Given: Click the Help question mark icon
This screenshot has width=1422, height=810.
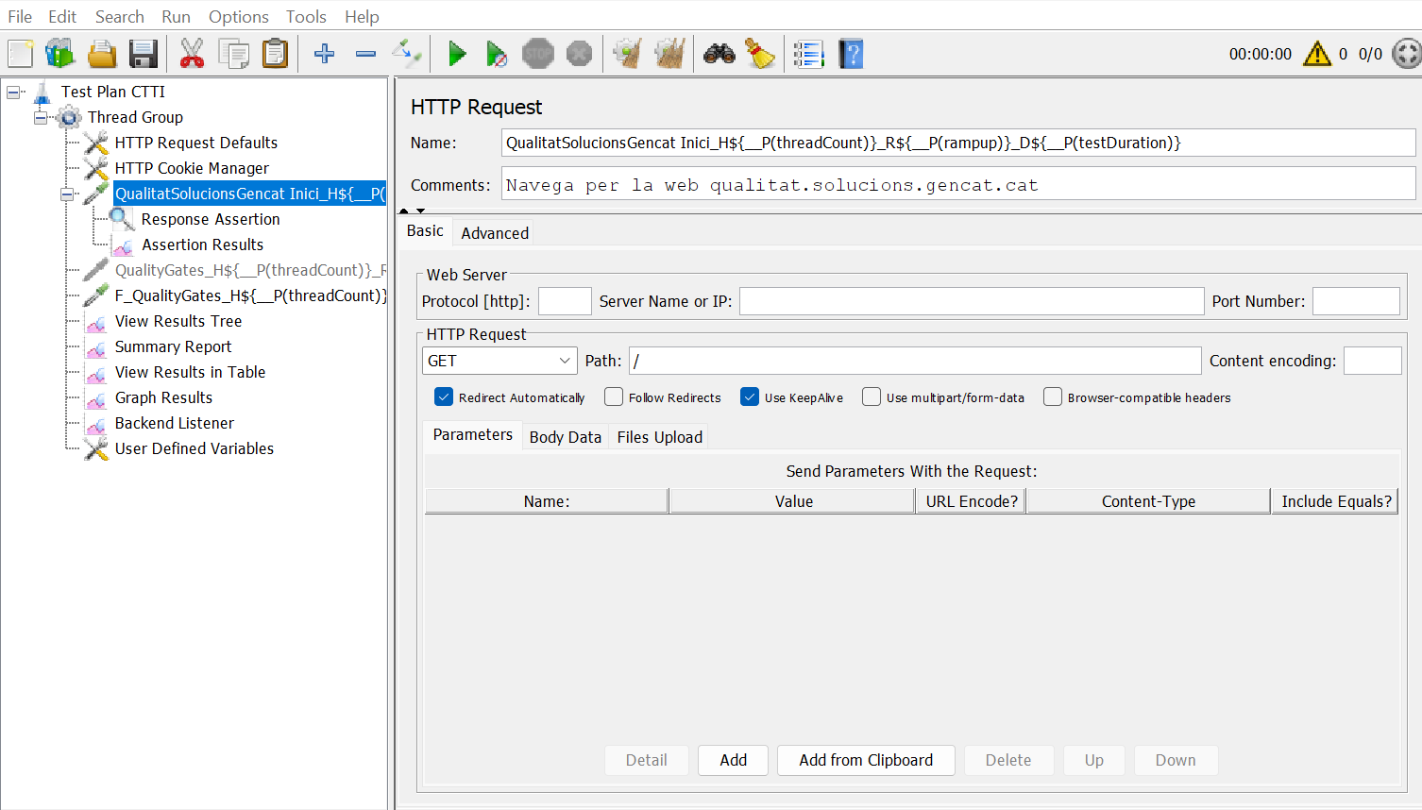Looking at the screenshot, I should pyautogui.click(x=851, y=54).
